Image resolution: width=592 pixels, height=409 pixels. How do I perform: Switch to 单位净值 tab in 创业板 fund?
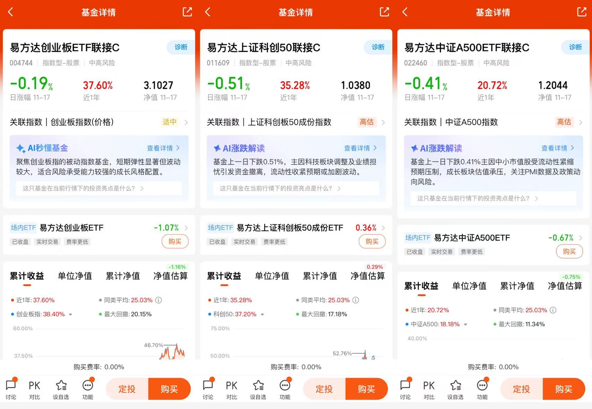pyautogui.click(x=75, y=276)
